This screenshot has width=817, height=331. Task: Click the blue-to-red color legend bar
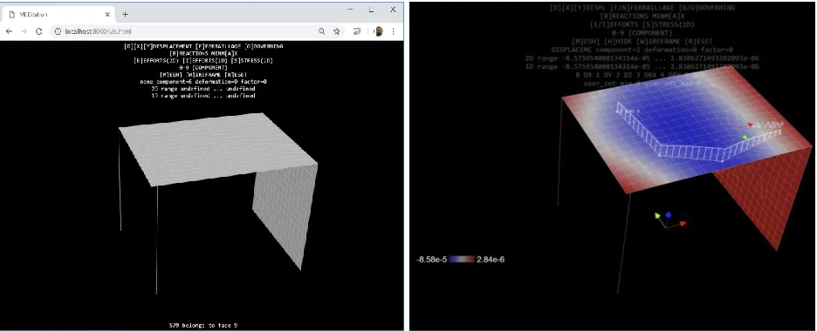click(x=462, y=260)
